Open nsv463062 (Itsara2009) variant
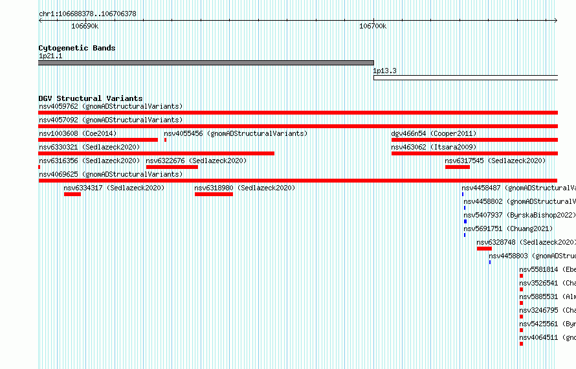 coord(434,147)
